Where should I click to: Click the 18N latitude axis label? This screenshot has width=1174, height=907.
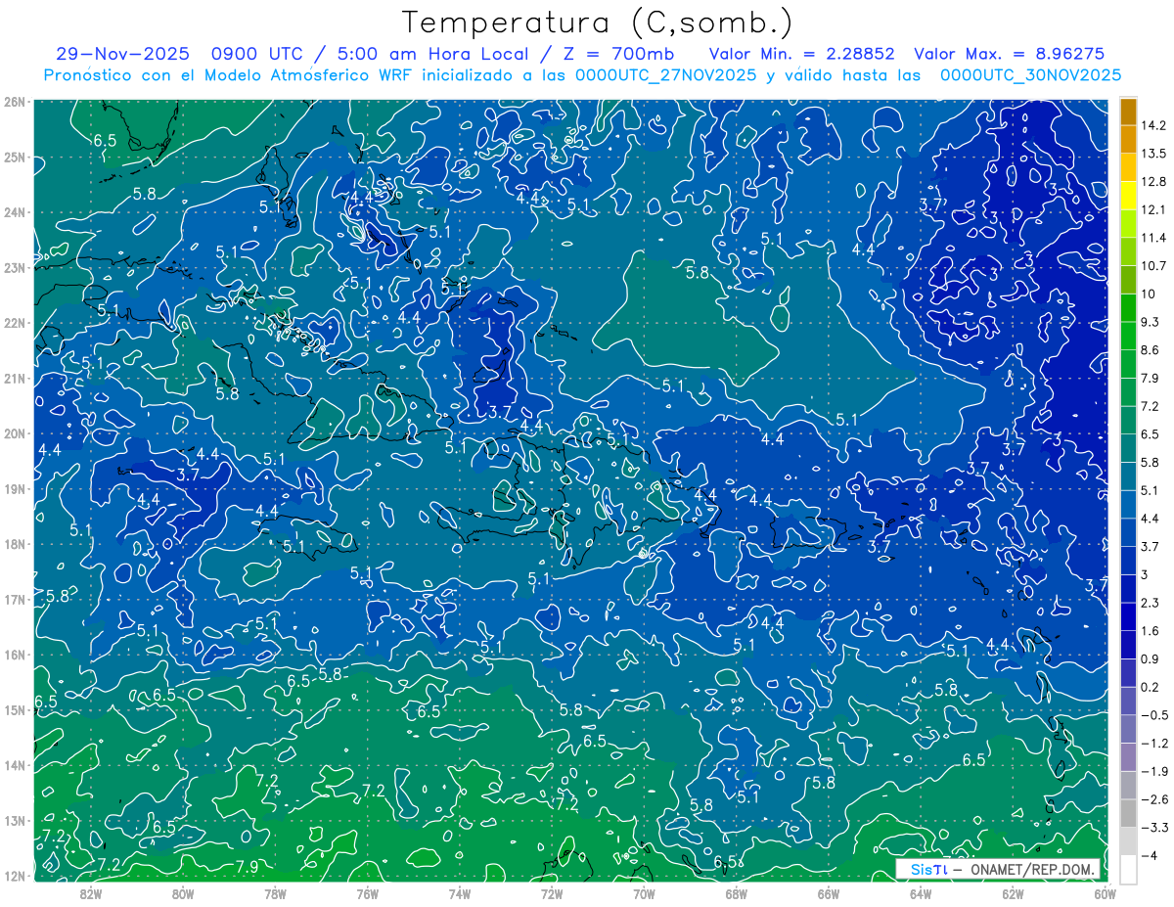pyautogui.click(x=14, y=544)
